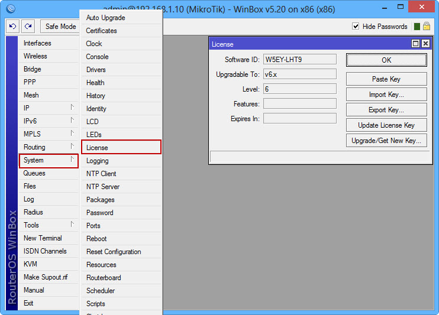Screen dimensions: 439x315
Task: Select Certificates in System submenu
Action: (121, 31)
